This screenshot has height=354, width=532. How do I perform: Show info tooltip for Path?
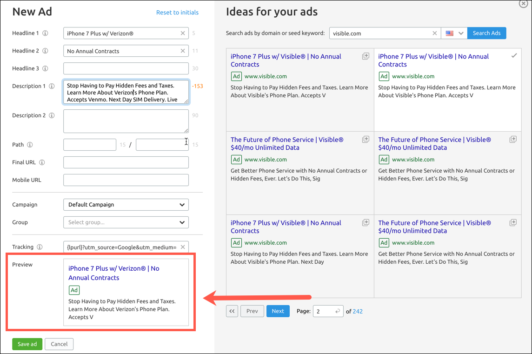(30, 145)
